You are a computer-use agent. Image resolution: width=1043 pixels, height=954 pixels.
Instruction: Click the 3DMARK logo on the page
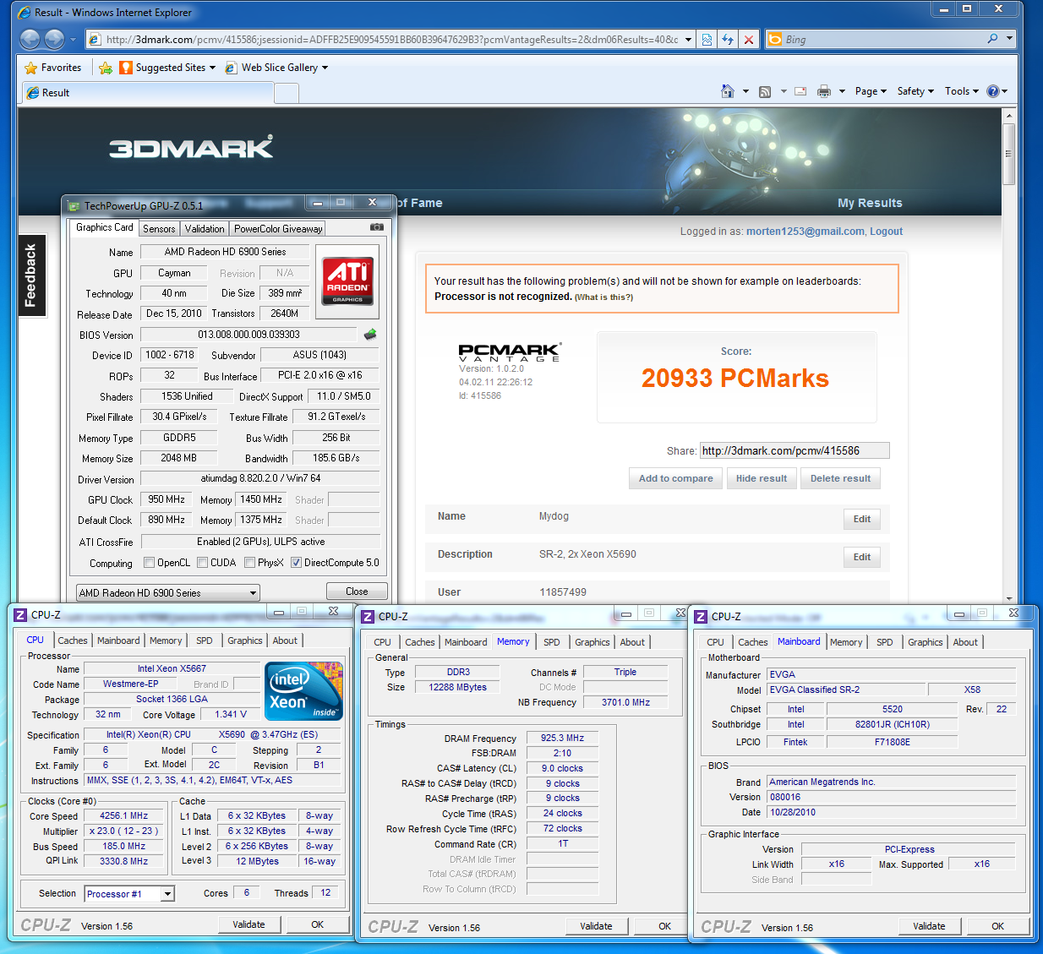191,148
